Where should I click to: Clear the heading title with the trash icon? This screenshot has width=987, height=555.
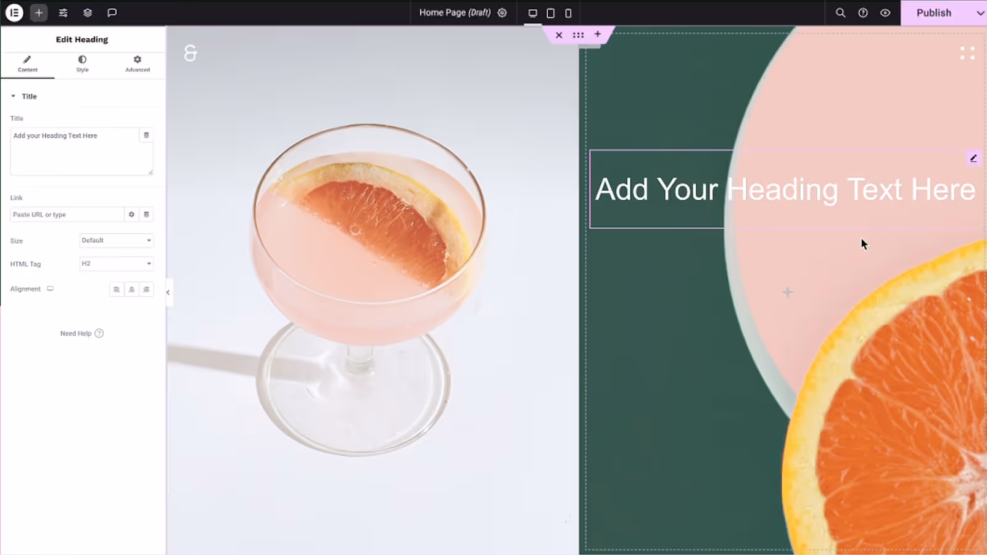146,135
